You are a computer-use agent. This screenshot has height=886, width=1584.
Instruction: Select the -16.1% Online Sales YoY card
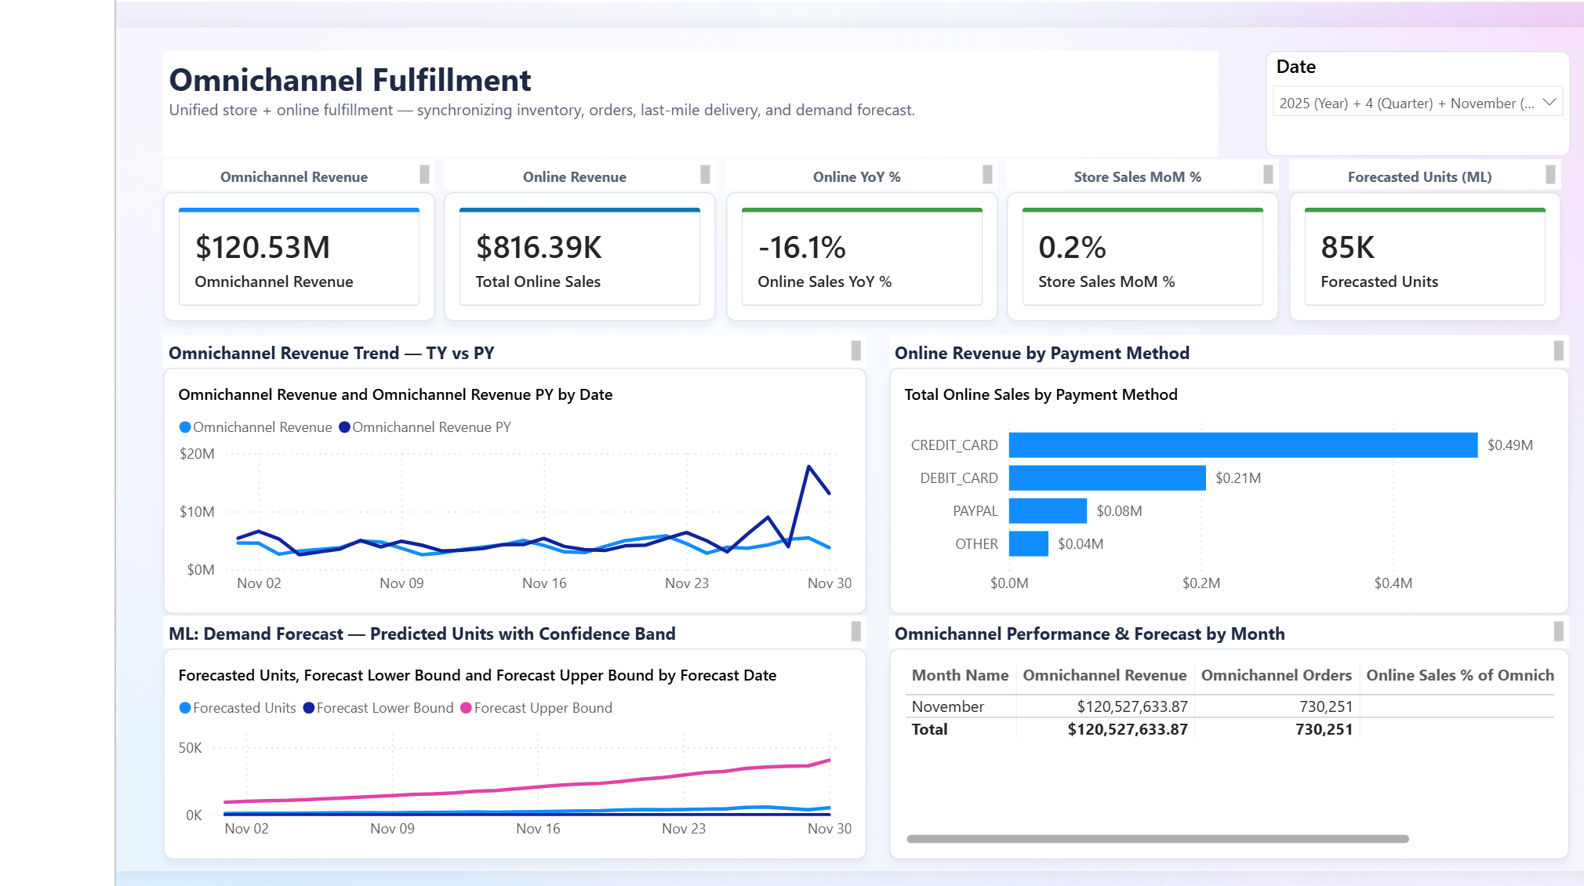tap(862, 257)
